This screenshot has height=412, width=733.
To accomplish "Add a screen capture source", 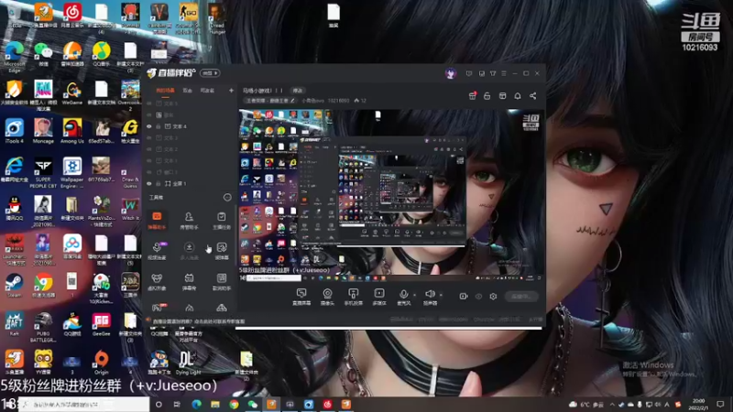I will point(301,296).
